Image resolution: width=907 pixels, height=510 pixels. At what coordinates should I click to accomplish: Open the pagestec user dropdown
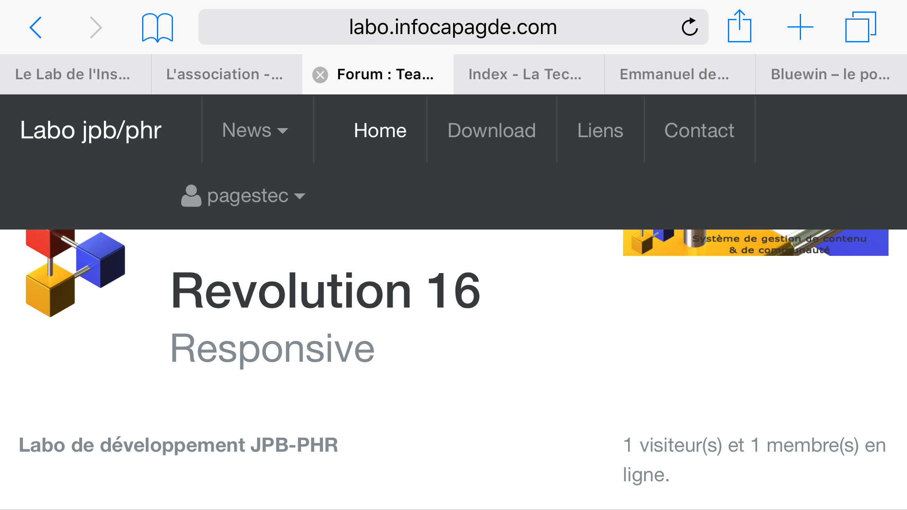[243, 195]
